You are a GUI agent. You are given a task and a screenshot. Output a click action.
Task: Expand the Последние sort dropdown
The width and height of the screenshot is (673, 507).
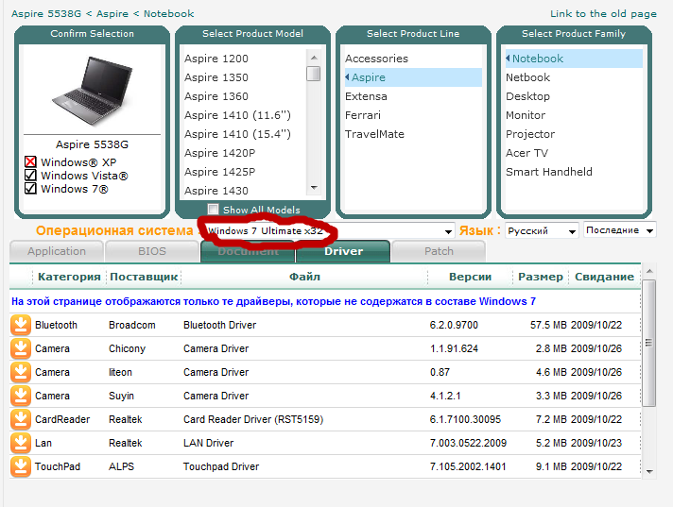pos(619,230)
